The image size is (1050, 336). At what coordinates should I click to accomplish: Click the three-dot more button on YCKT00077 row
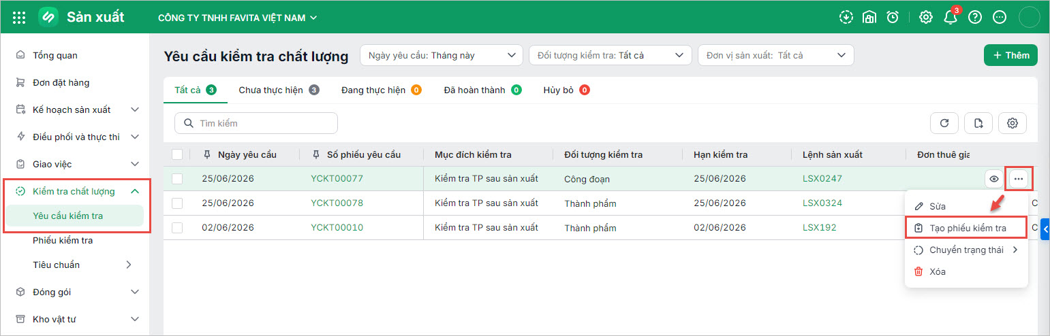[x=1019, y=179]
